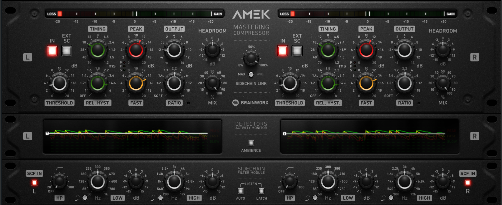Click the left FAST label

tap(136, 103)
